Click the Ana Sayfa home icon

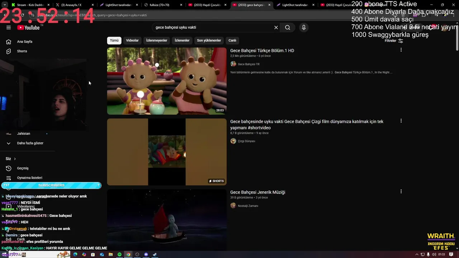coord(9,42)
